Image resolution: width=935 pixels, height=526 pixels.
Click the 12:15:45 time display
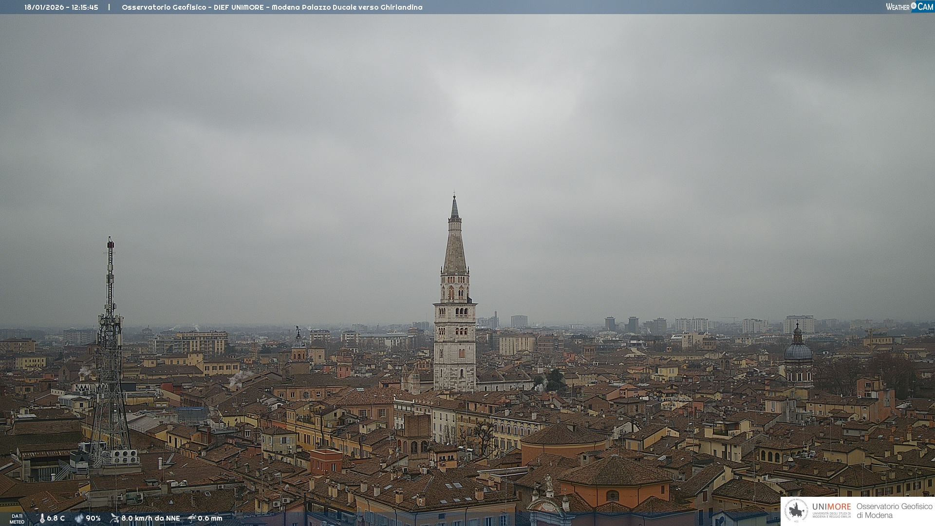click(x=85, y=7)
